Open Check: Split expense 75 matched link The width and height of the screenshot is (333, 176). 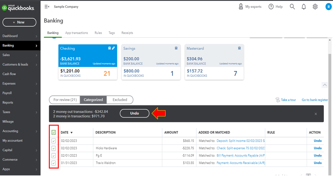(x=241, y=148)
